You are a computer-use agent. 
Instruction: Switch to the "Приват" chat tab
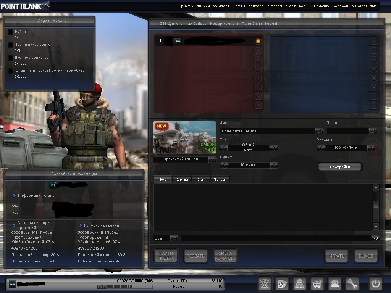click(x=220, y=180)
